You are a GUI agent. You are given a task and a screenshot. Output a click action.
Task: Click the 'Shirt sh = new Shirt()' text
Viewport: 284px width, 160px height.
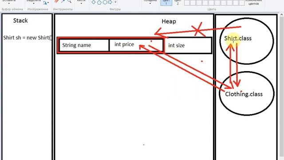(x=28, y=38)
